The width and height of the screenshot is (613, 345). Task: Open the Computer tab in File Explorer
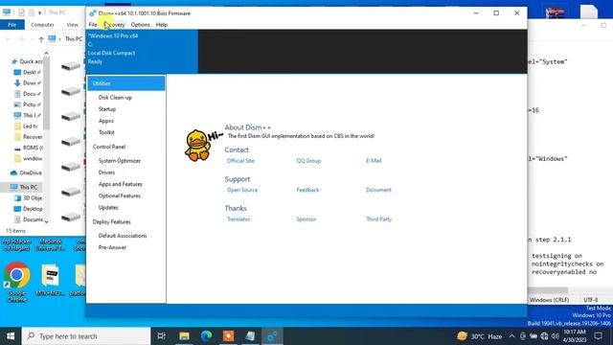[42, 25]
